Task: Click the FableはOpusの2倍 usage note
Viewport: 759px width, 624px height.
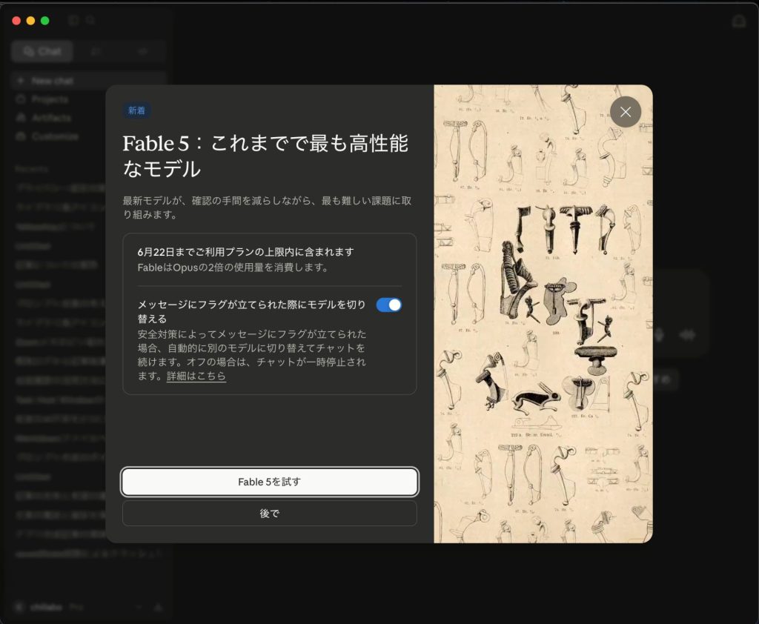Action: (x=233, y=268)
